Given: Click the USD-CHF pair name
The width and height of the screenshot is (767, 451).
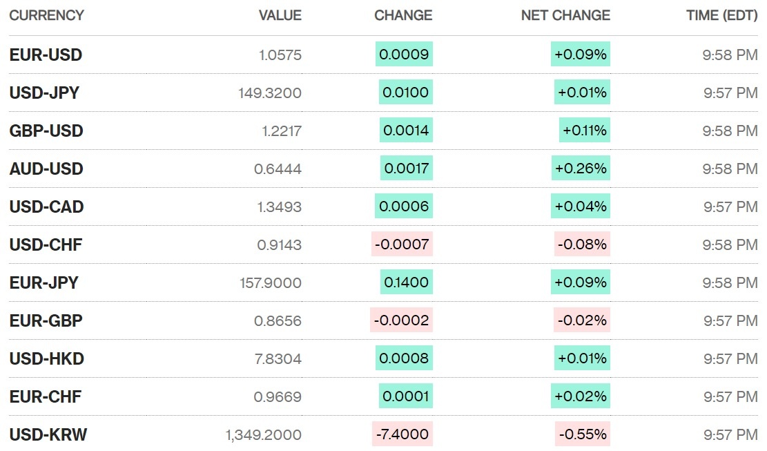Looking at the screenshot, I should pos(46,244).
